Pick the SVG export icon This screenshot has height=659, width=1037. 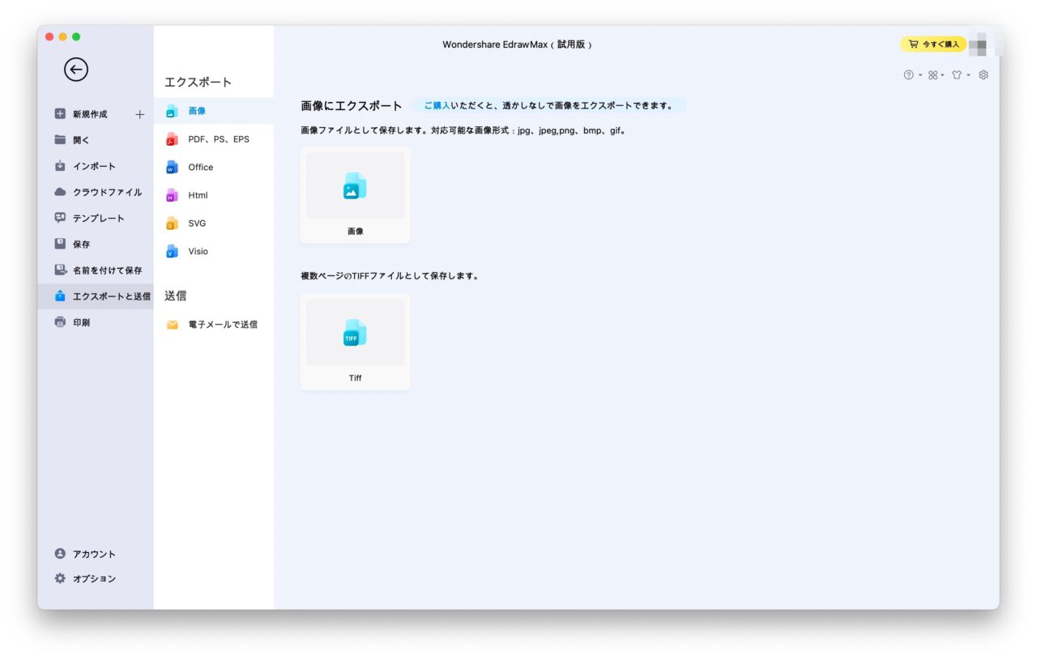pyautogui.click(x=171, y=223)
